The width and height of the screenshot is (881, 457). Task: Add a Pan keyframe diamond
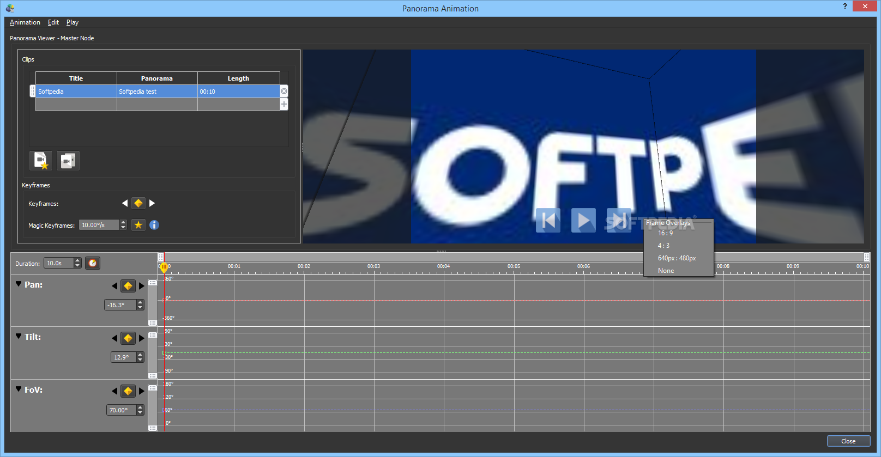click(x=128, y=286)
